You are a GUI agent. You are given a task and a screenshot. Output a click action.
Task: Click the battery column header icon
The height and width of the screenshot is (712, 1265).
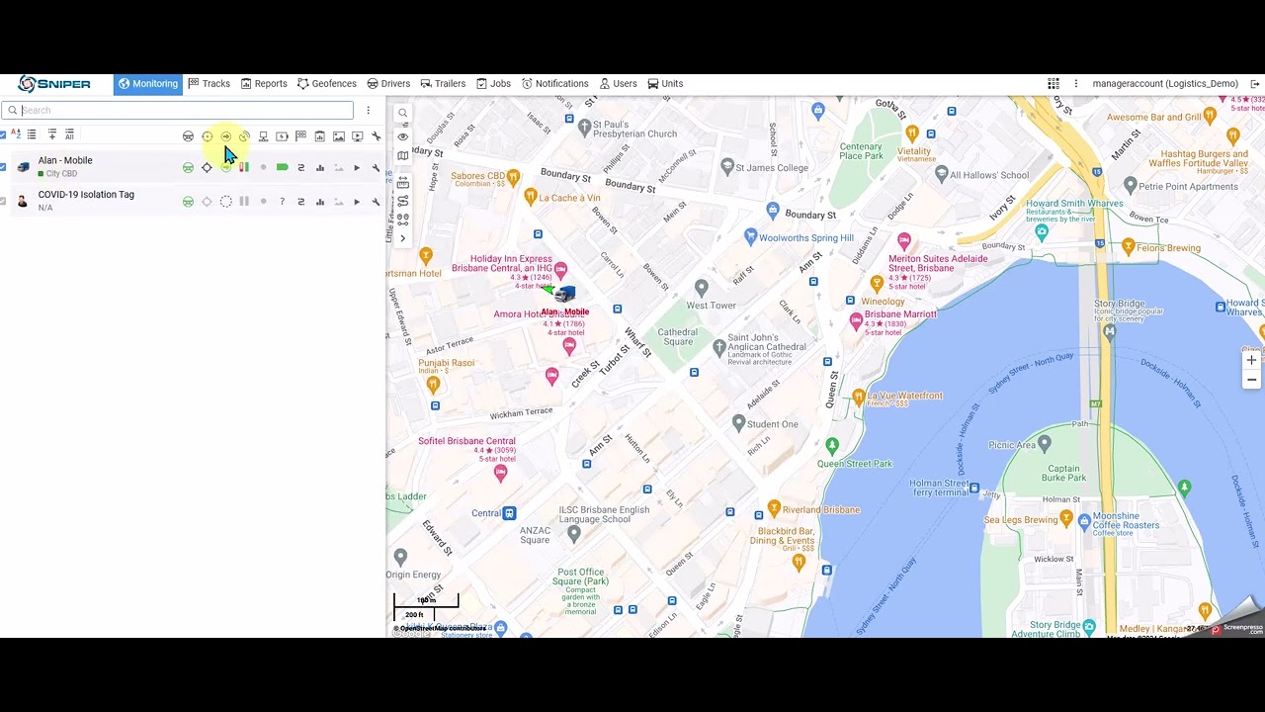pos(282,136)
